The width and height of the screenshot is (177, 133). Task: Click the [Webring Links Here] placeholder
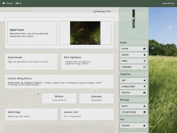(19, 116)
